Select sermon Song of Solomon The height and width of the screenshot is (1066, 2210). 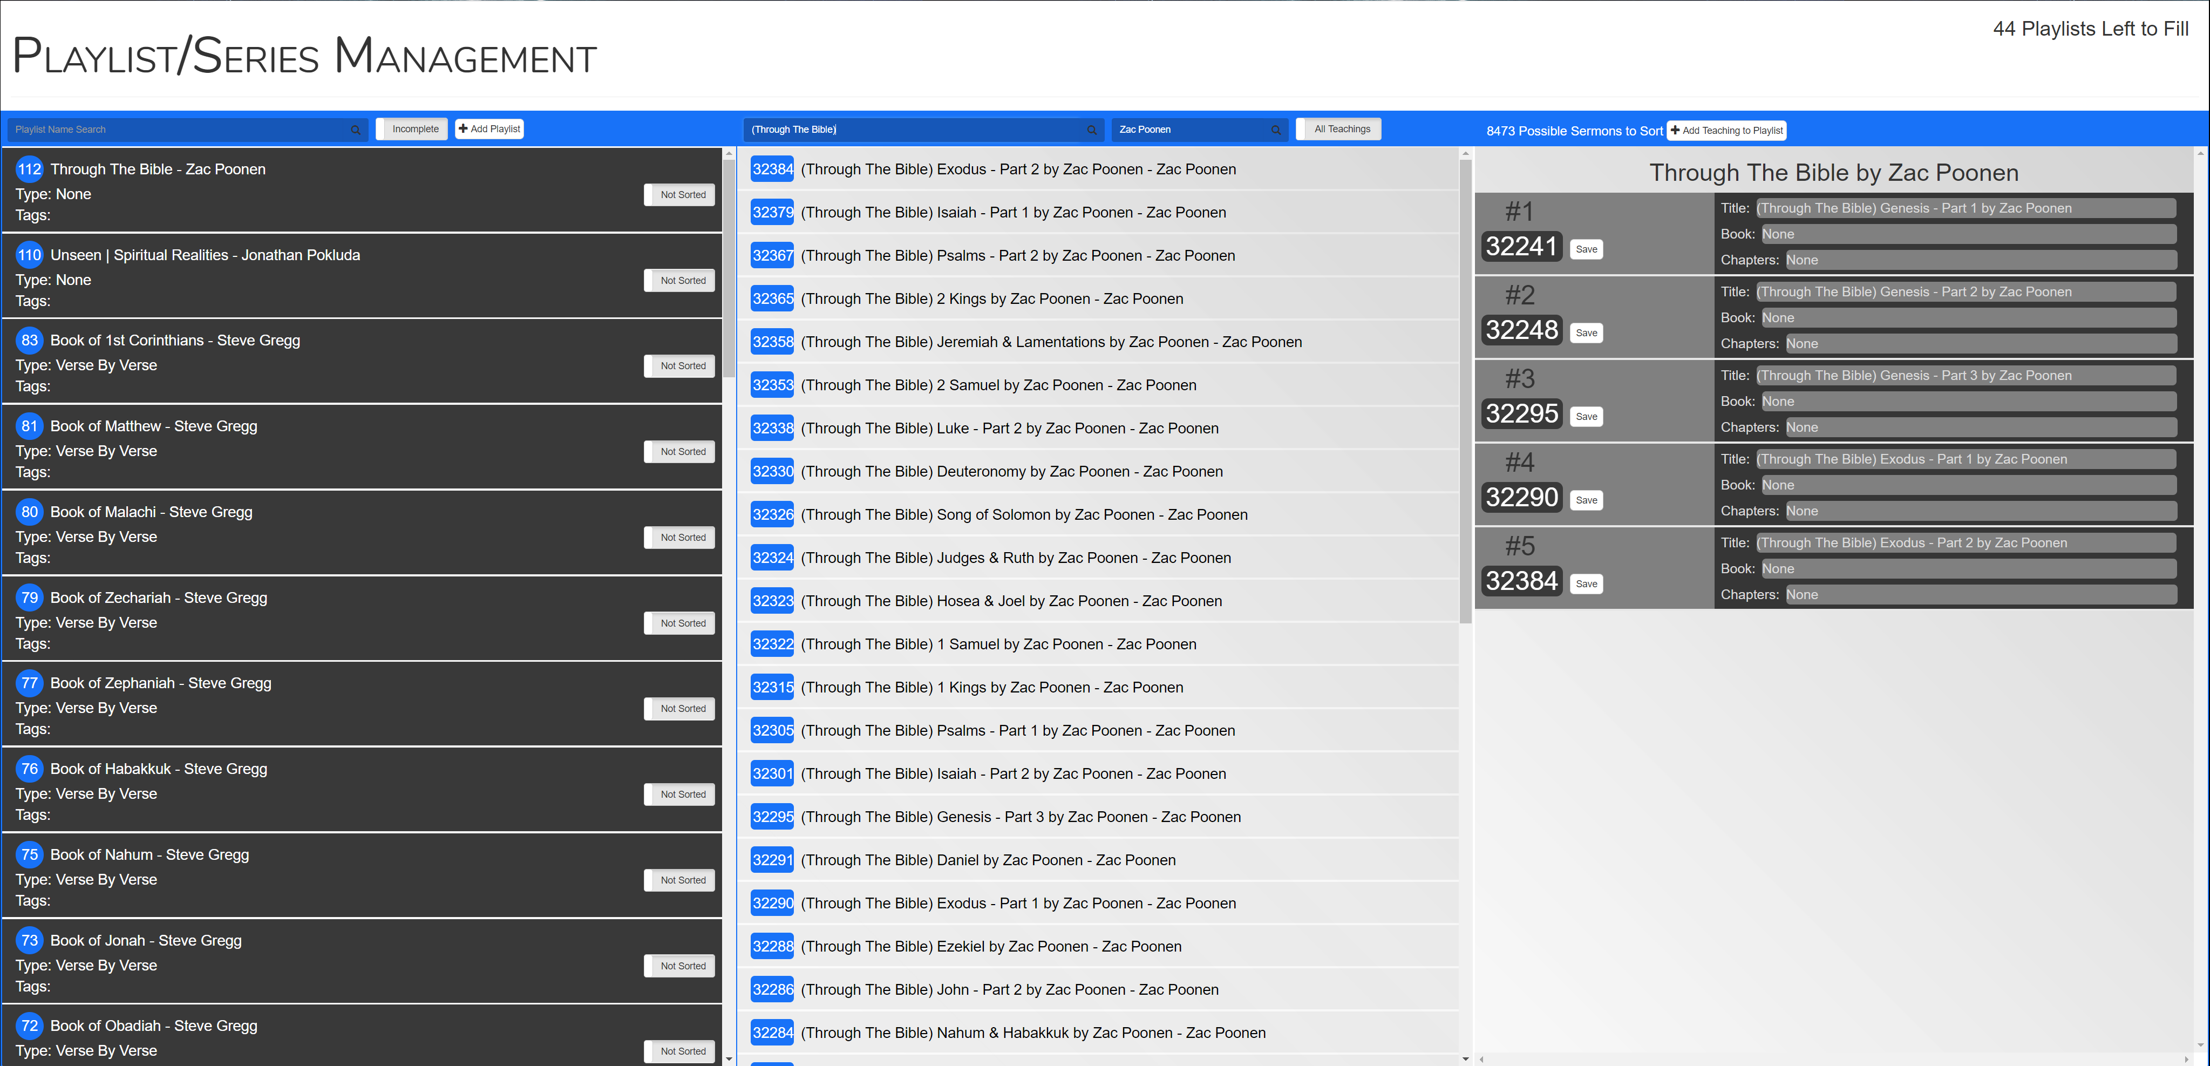point(1098,515)
